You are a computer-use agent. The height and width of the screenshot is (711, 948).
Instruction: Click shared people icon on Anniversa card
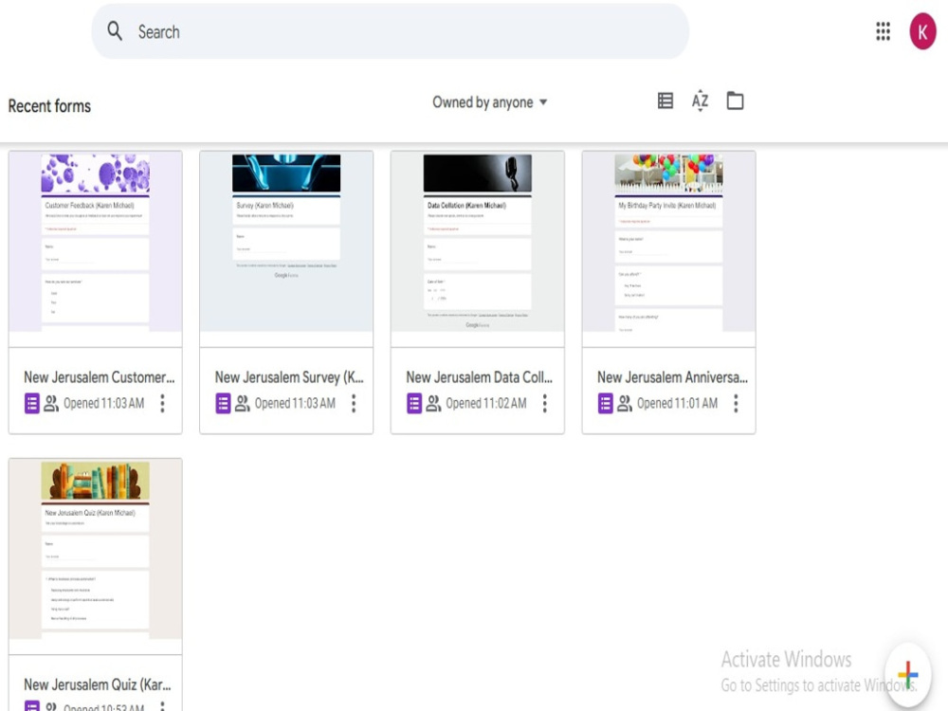click(x=625, y=403)
